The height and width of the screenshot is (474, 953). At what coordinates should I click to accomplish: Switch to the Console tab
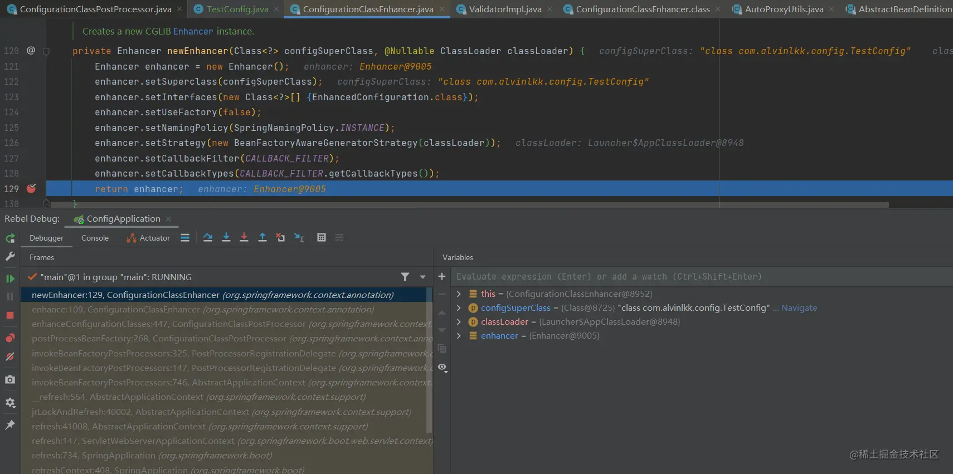click(95, 238)
